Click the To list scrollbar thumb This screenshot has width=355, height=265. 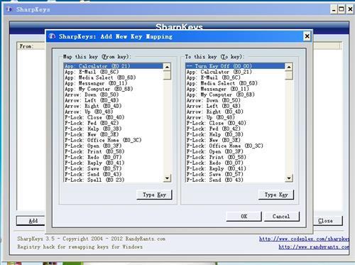coord(289,75)
